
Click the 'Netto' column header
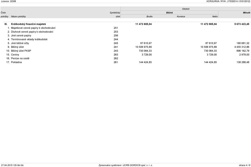pos(215,17)
